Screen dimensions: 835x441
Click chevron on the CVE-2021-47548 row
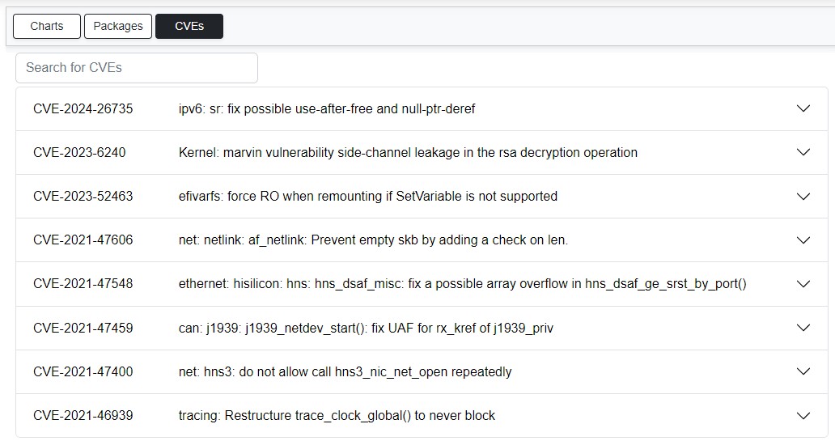click(803, 283)
